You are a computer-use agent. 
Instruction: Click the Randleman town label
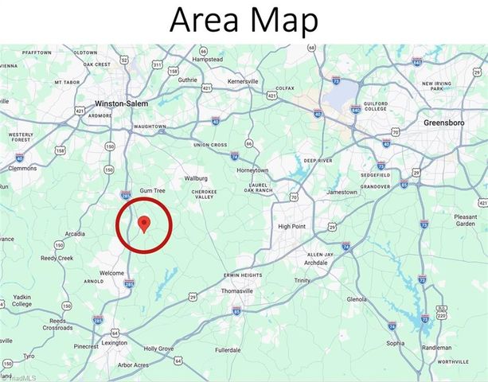436,348
